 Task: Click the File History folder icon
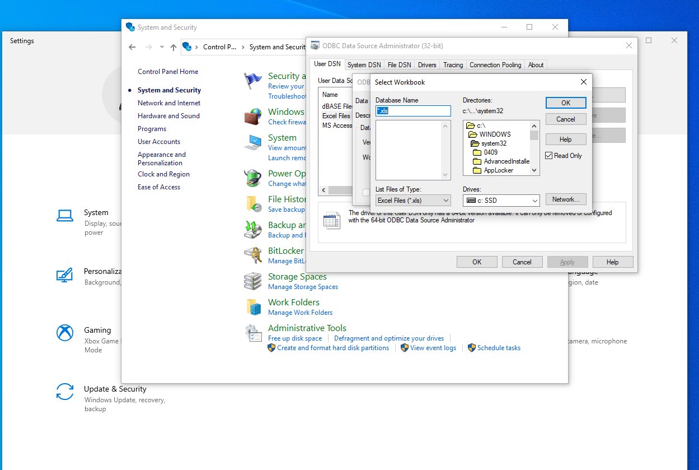coord(253,204)
